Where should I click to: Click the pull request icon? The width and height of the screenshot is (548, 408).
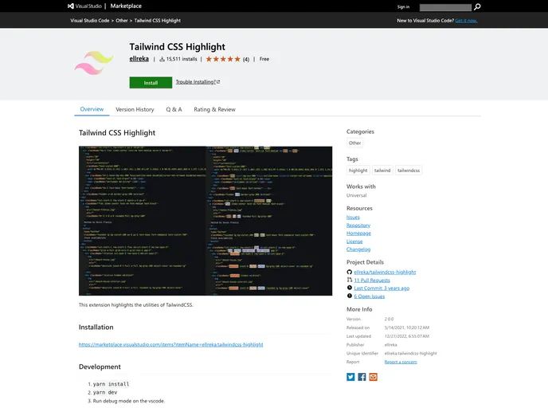[x=349, y=280]
